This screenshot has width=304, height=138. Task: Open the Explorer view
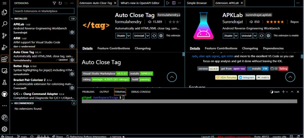click(4, 12)
